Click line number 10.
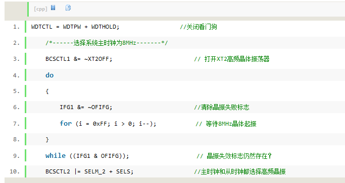 click(x=15, y=171)
